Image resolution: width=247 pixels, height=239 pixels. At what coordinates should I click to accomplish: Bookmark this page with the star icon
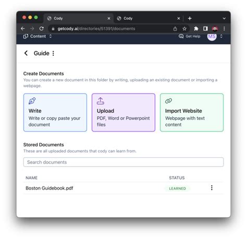click(x=184, y=29)
